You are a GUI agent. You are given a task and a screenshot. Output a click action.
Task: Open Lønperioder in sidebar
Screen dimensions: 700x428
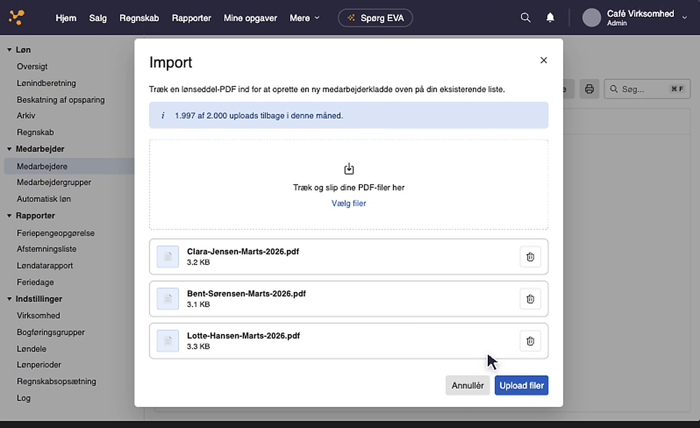[39, 365]
